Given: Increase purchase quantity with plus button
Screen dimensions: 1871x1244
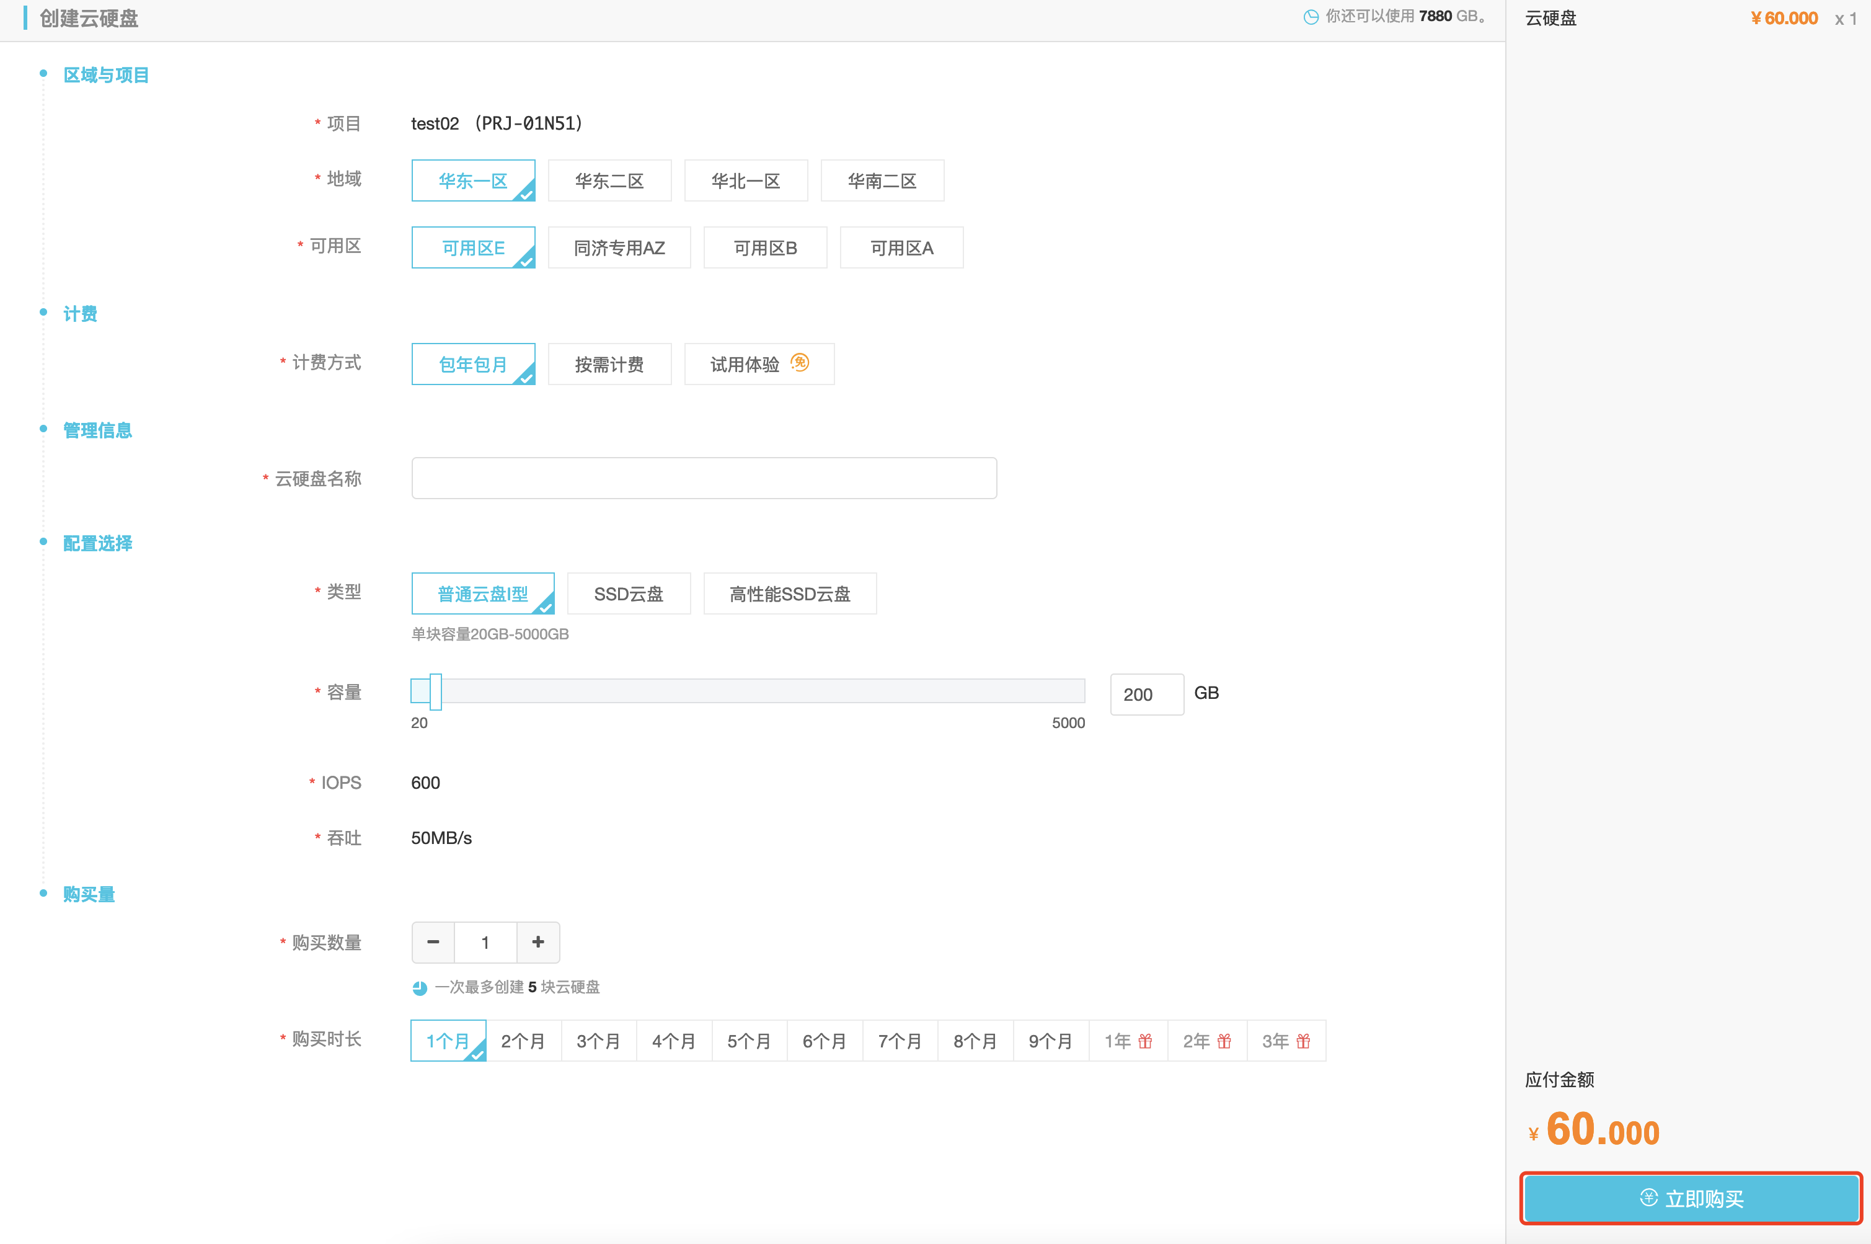Looking at the screenshot, I should [537, 942].
